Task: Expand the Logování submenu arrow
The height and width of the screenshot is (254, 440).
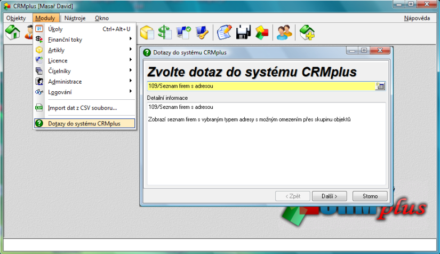Action: pos(131,91)
